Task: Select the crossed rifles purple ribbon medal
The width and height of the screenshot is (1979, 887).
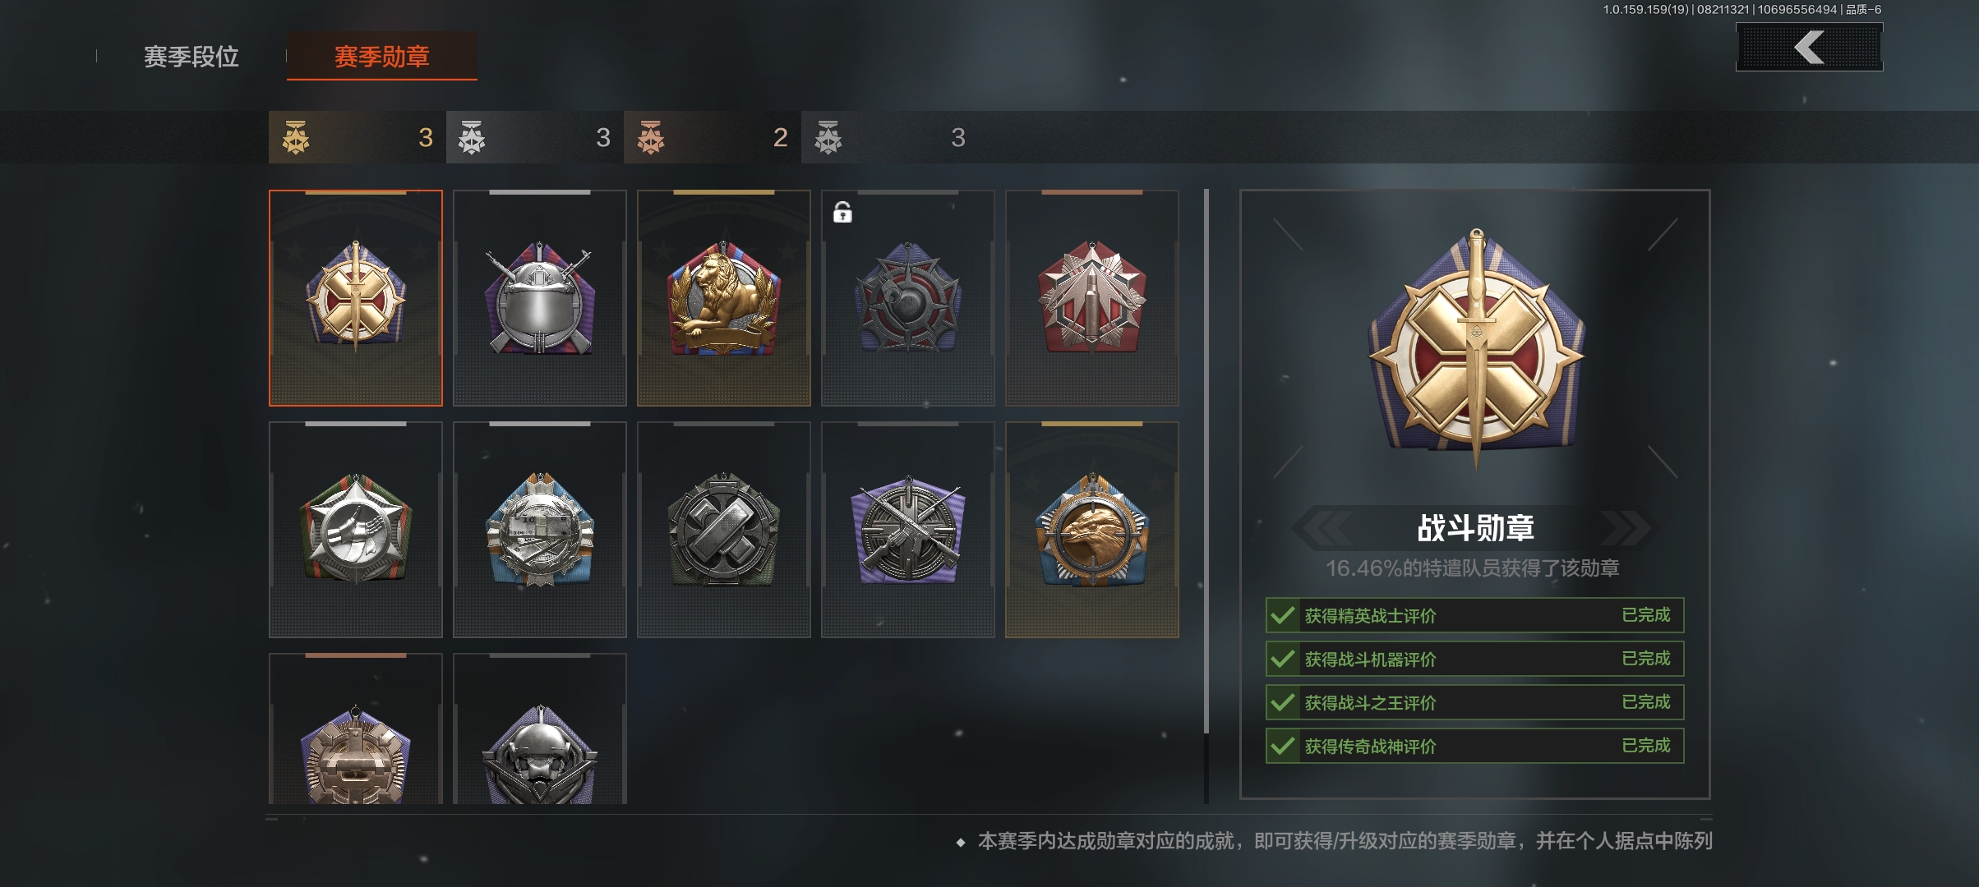Action: click(x=907, y=530)
